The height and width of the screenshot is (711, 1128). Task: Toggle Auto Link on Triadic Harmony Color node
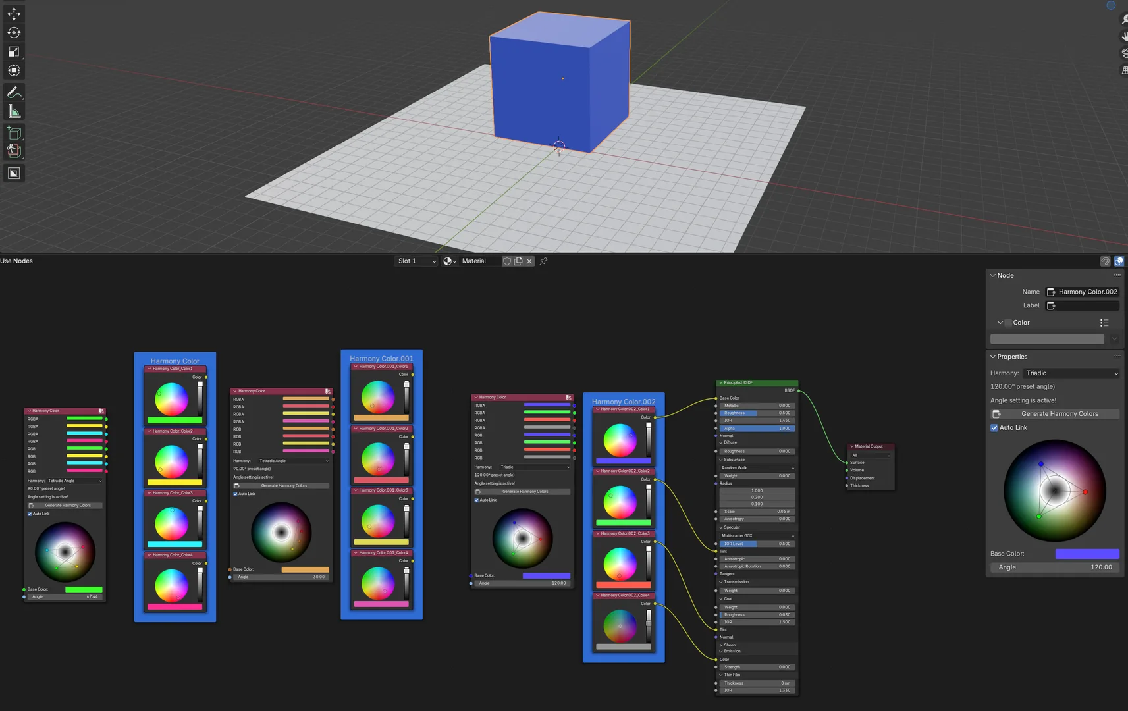pos(477,500)
